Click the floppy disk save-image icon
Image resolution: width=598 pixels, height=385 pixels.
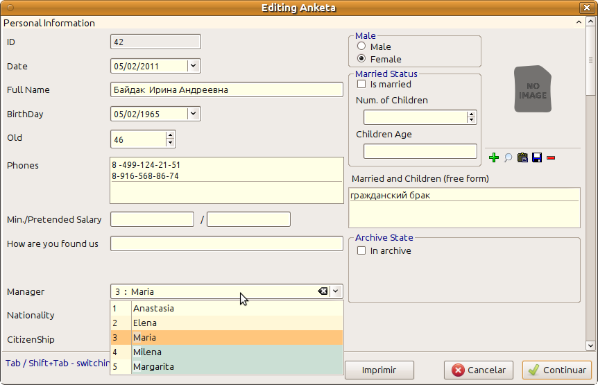point(537,157)
